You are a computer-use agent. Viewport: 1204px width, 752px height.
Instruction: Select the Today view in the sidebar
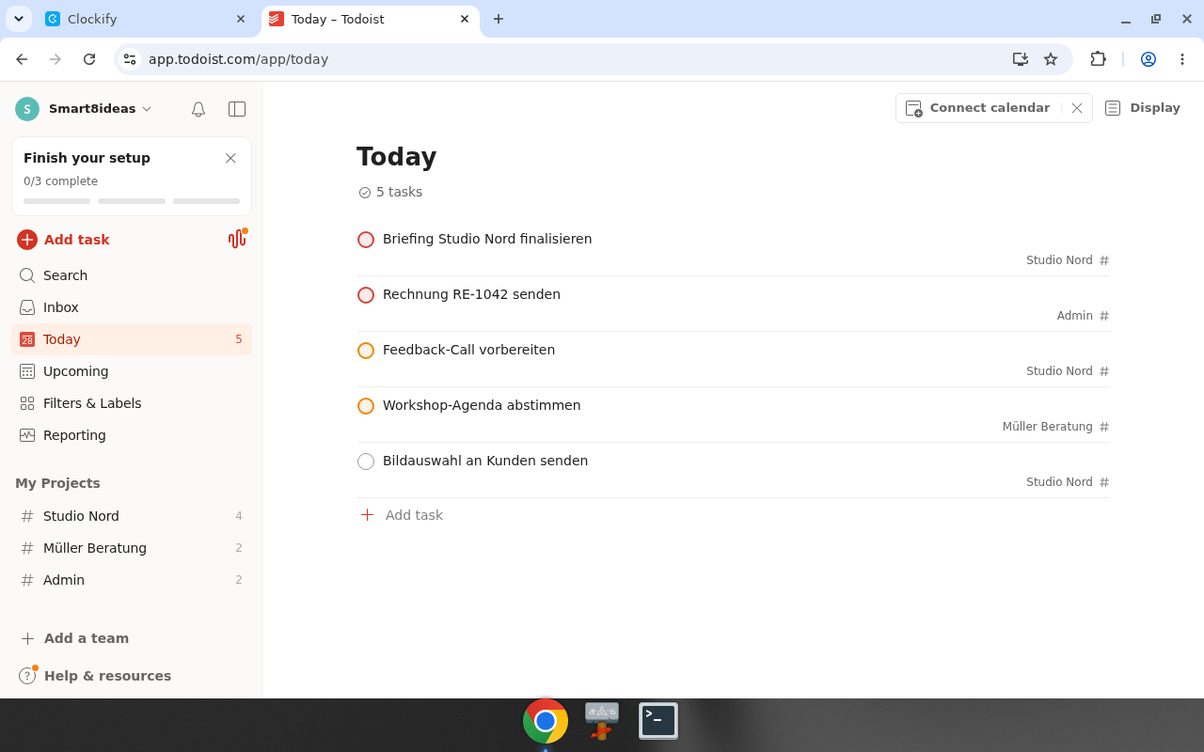tap(132, 339)
